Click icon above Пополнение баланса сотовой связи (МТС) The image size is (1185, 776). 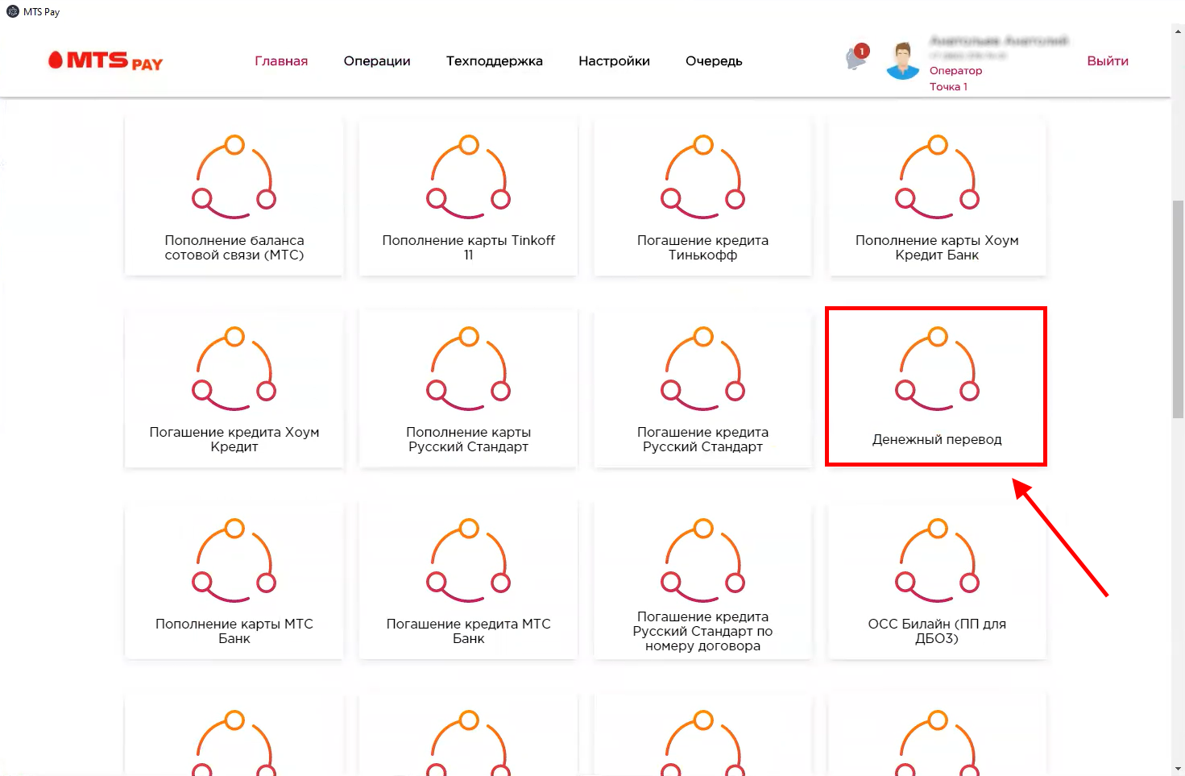point(234,176)
